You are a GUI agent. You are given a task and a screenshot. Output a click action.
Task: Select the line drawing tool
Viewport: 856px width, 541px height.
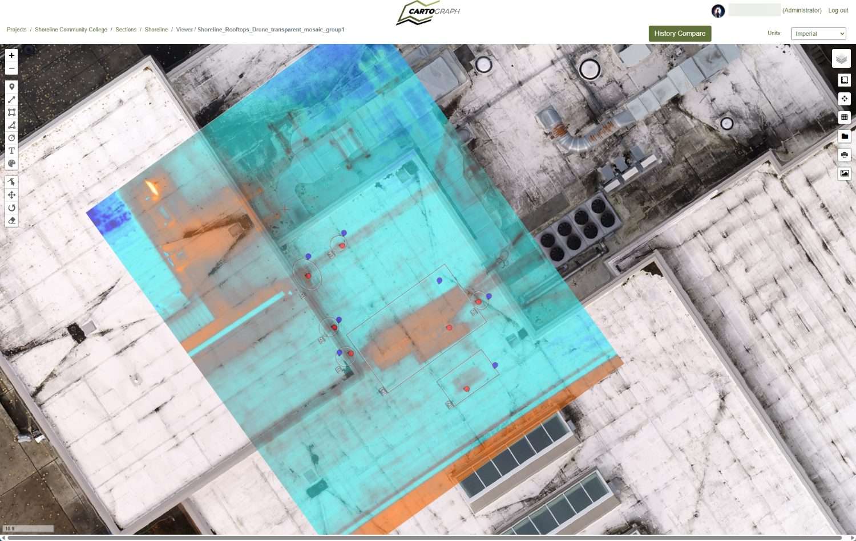[x=11, y=100]
